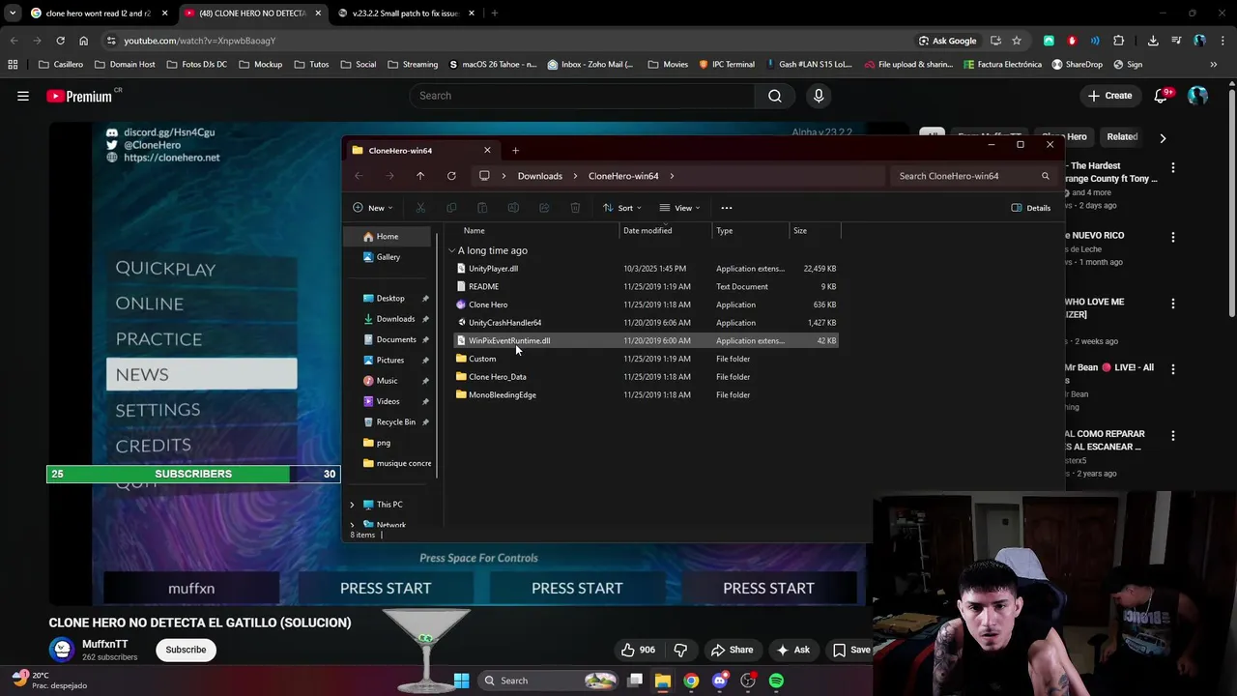
Task: Open File Explorer from the taskbar
Action: (663, 681)
